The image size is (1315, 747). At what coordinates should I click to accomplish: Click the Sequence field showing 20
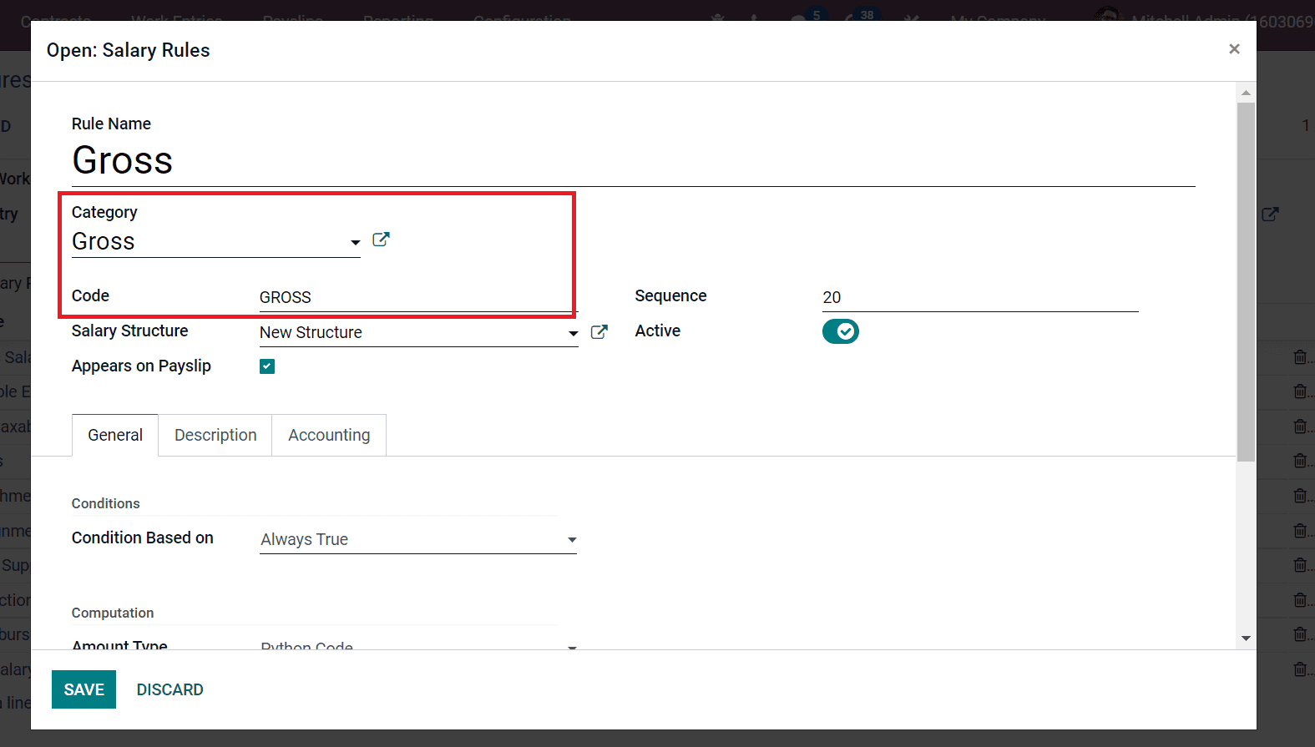980,297
